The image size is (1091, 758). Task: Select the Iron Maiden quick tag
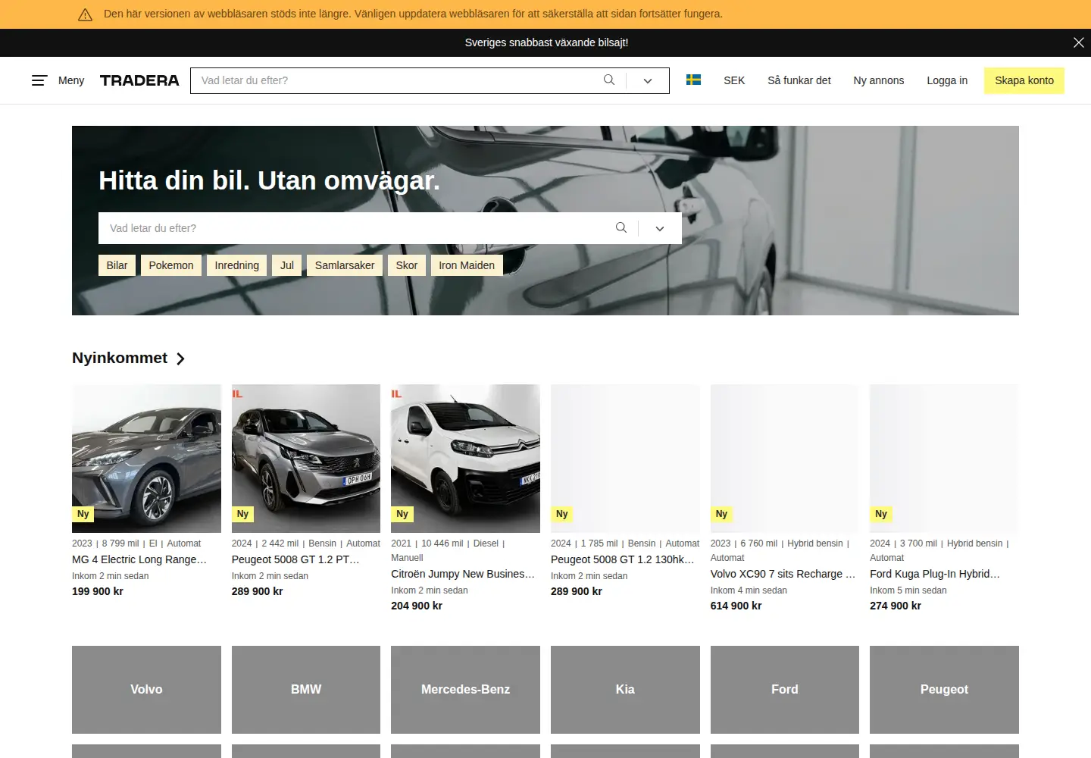[467, 265]
